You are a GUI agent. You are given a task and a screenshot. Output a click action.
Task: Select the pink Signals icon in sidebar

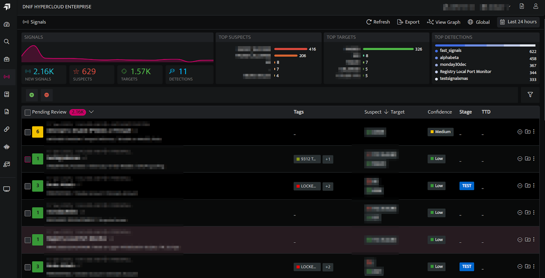(6, 77)
